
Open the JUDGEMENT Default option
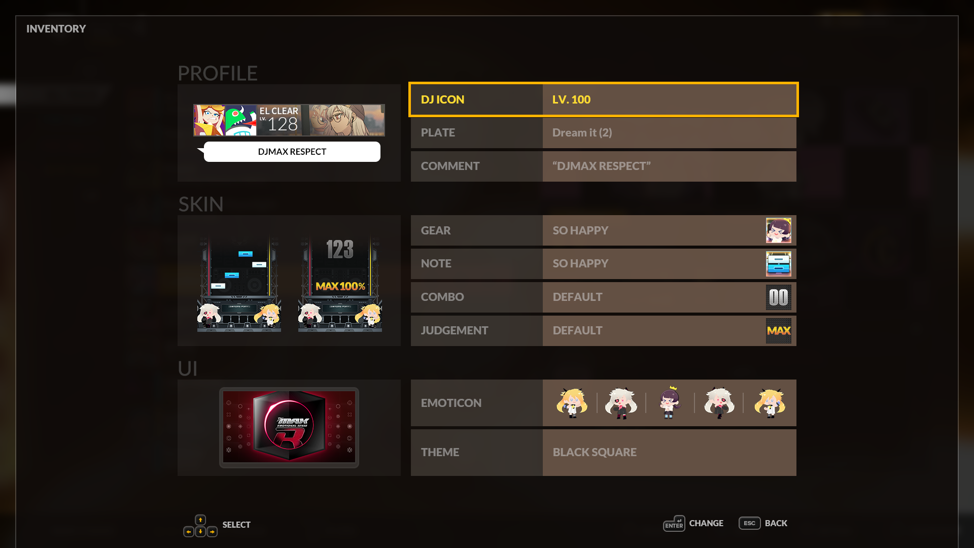(x=604, y=331)
